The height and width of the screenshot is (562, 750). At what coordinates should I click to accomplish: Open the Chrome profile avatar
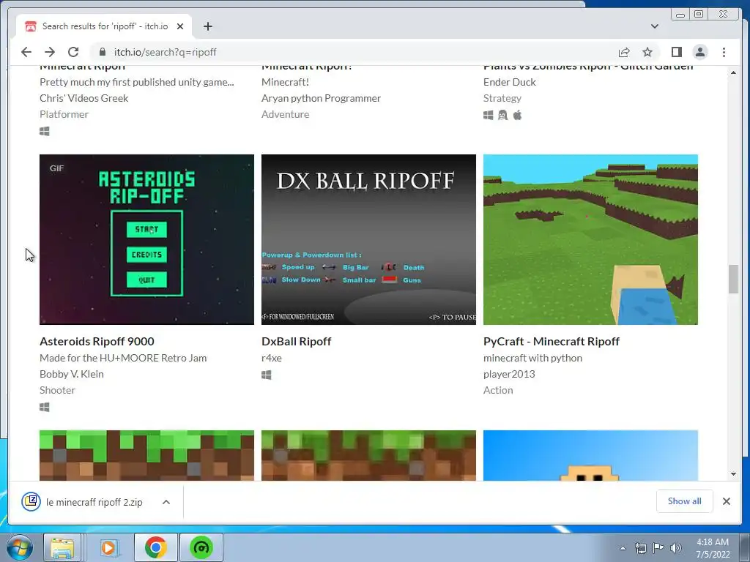tap(700, 52)
